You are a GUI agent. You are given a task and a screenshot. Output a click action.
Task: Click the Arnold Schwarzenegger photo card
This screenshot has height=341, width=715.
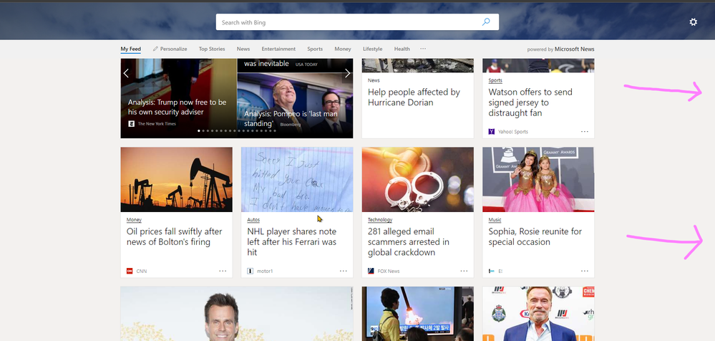click(538, 314)
